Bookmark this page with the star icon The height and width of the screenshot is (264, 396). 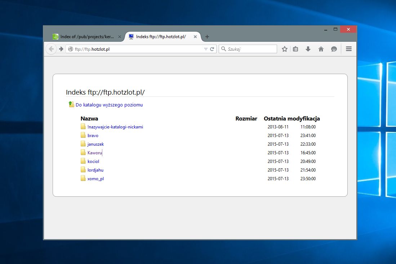pos(285,49)
